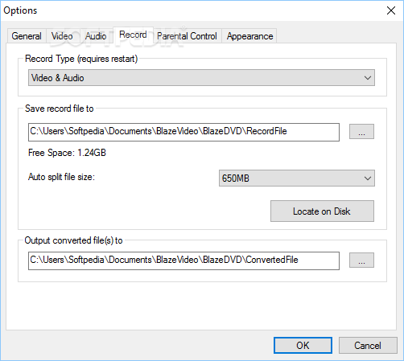Click the Video & Audio selection text
Image resolution: width=404 pixels, height=361 pixels.
(58, 78)
